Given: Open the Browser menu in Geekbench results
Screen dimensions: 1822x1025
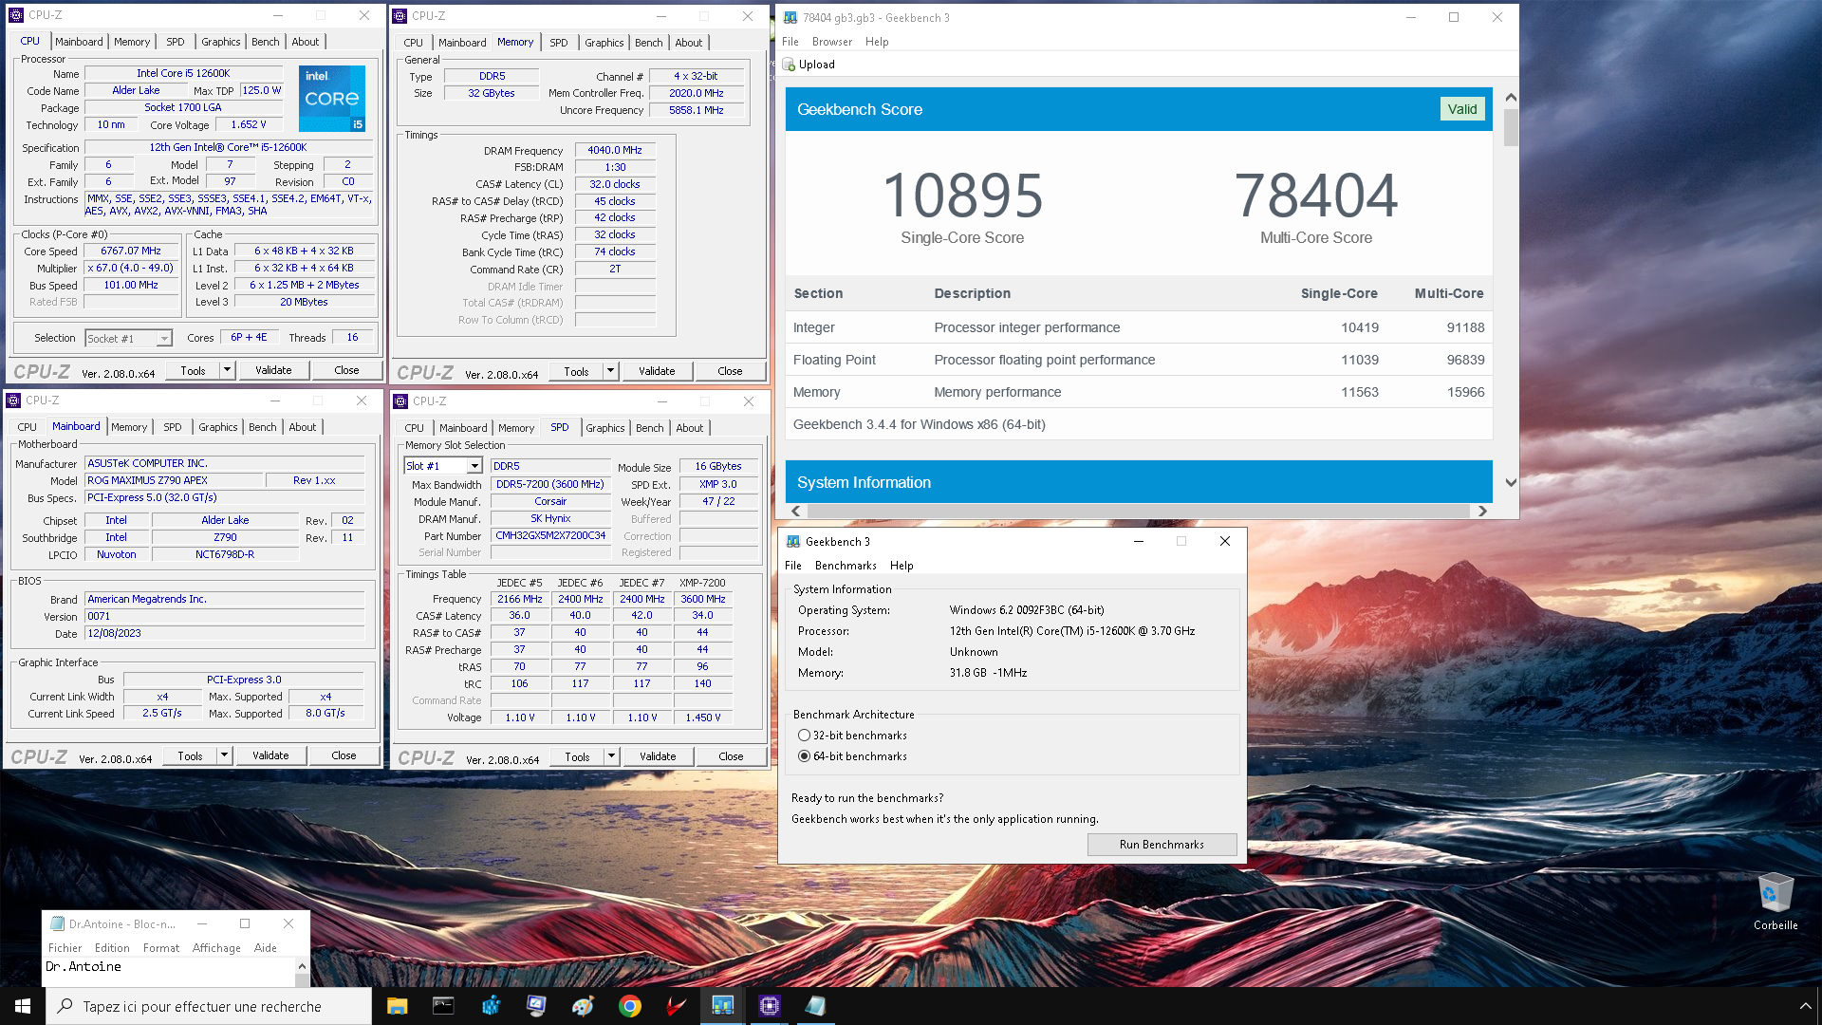Looking at the screenshot, I should pos(832,42).
